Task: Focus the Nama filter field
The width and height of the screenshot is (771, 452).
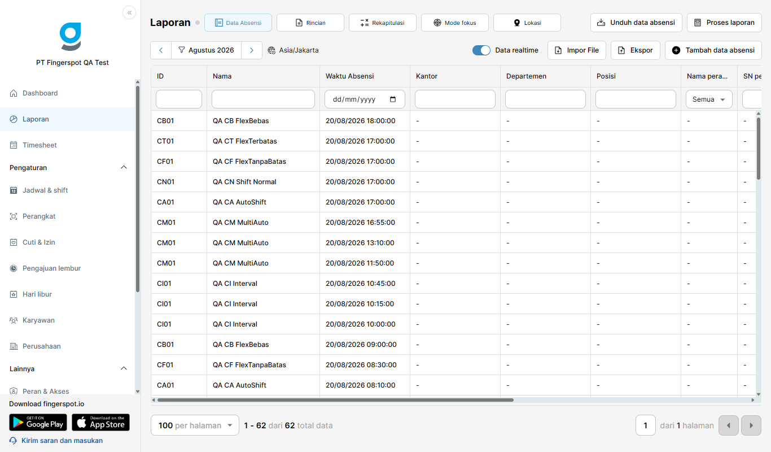Action: pos(263,99)
